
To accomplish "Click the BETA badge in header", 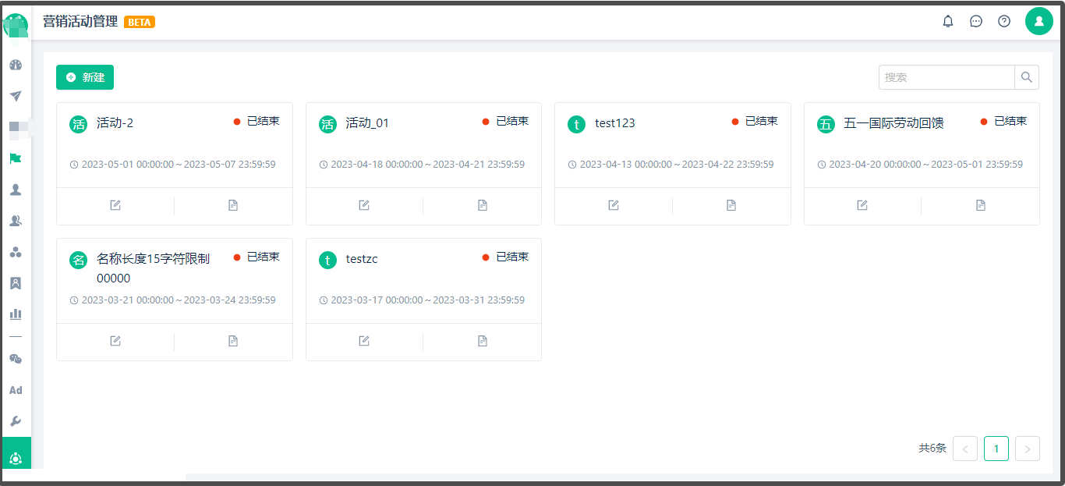I will (140, 22).
